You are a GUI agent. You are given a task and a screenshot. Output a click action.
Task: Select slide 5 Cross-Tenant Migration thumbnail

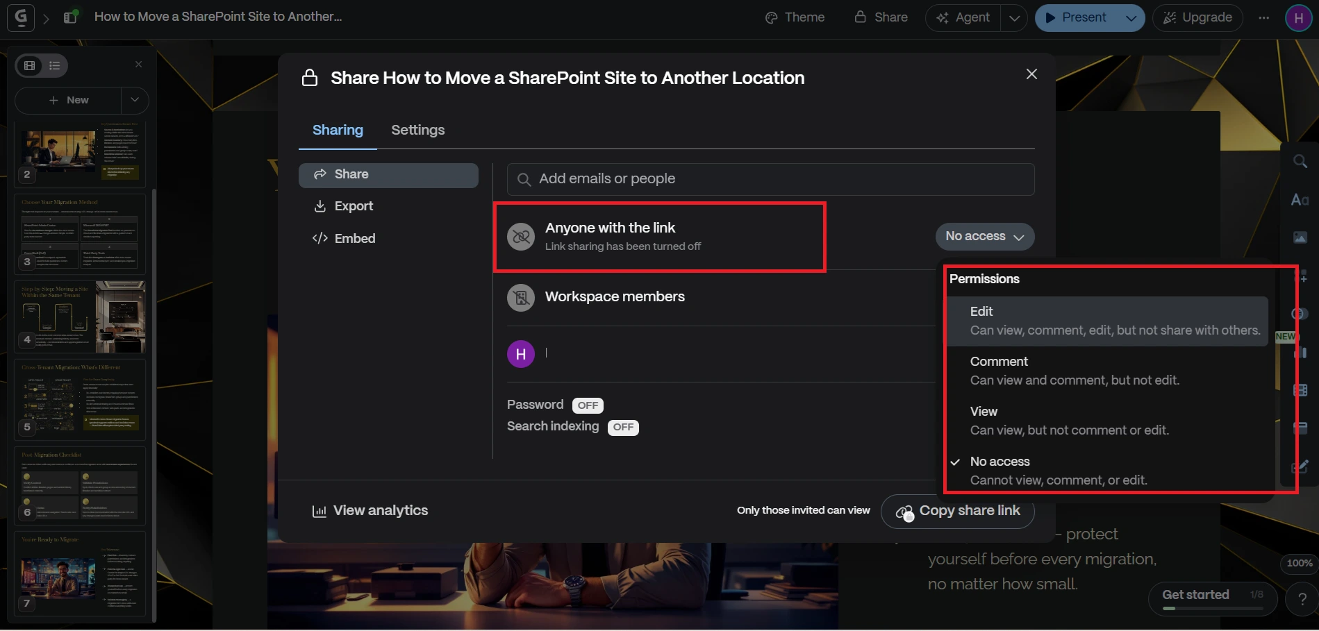[80, 399]
